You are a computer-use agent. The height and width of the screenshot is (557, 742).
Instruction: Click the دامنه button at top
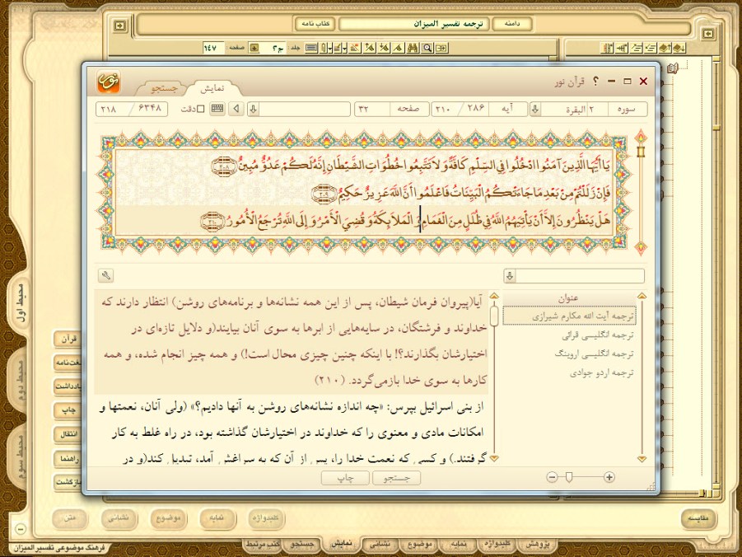[x=512, y=24]
